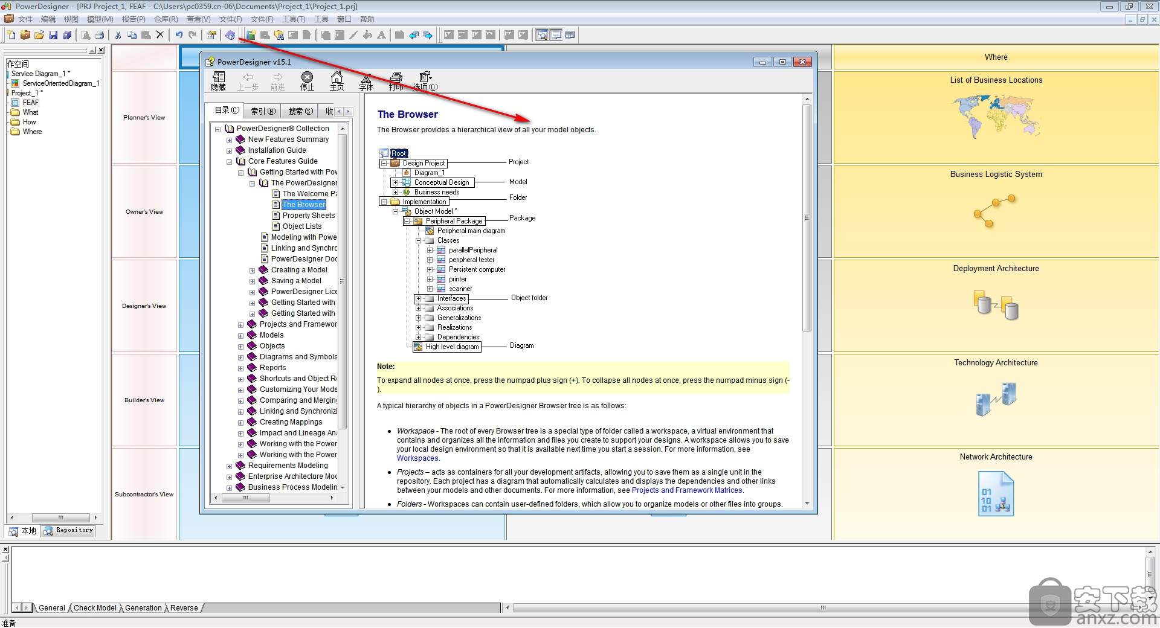The image size is (1160, 628).
Task: Click the Save All toolbar icon
Action: (67, 35)
